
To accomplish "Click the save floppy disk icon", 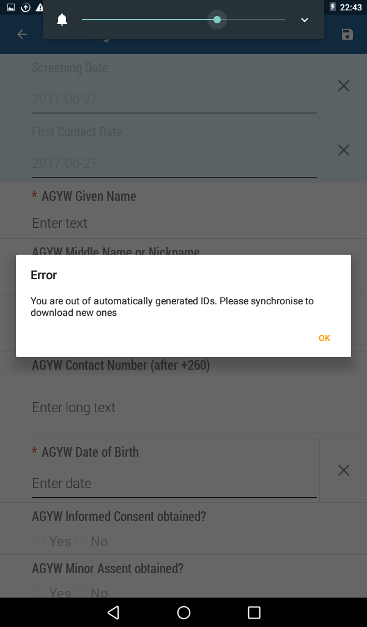I will (347, 34).
